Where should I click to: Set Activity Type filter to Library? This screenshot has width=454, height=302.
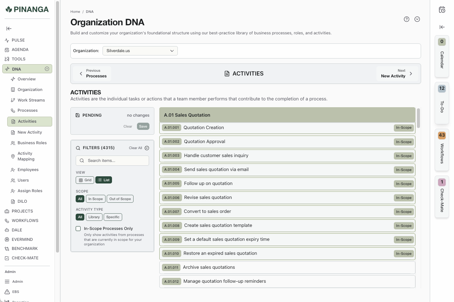tap(94, 217)
